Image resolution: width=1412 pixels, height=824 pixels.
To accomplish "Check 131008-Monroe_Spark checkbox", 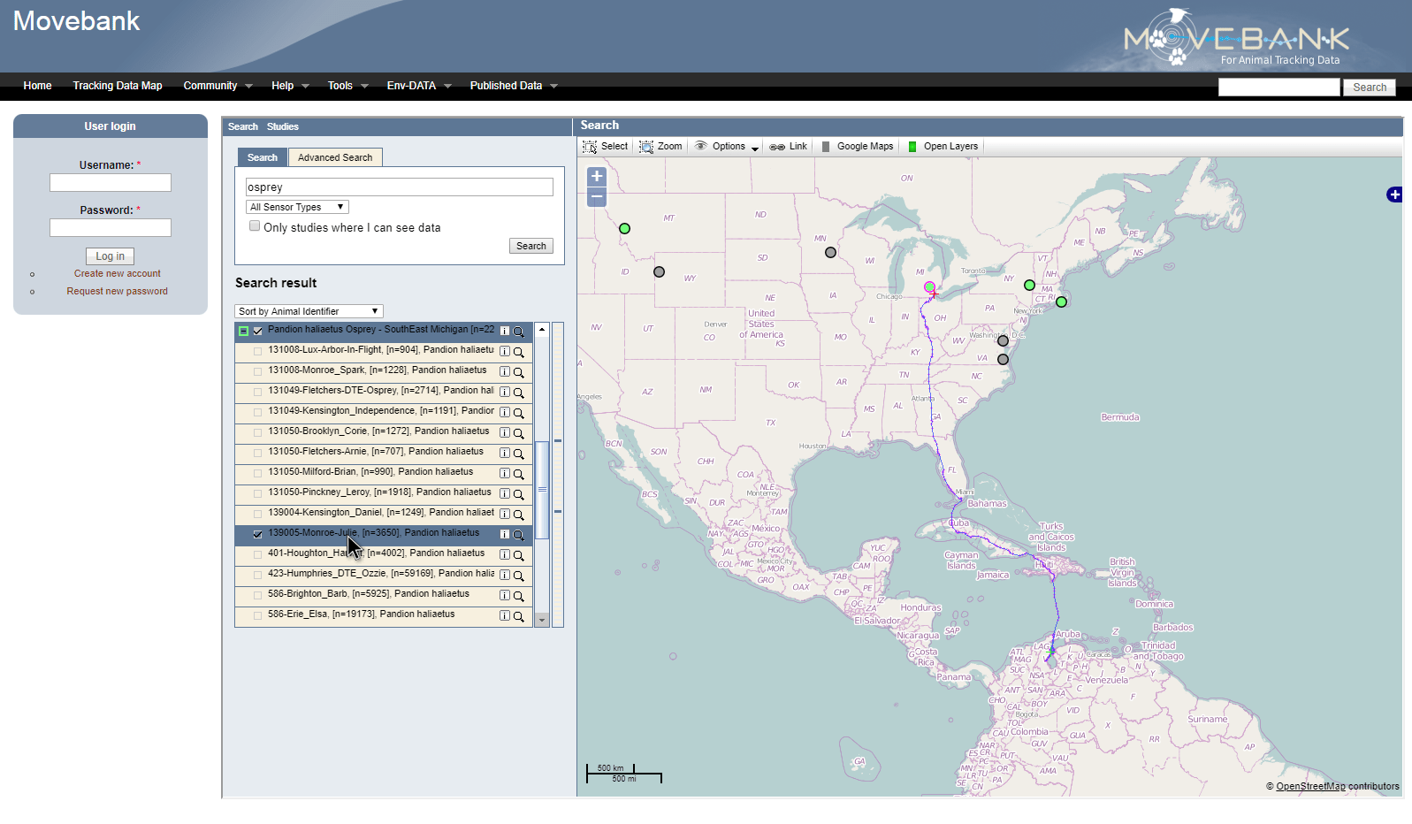I will (258, 372).
